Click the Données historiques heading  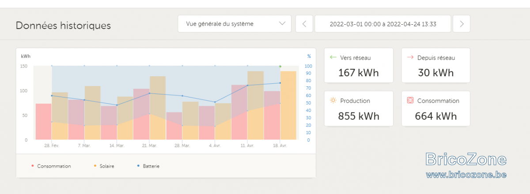[x=63, y=26]
